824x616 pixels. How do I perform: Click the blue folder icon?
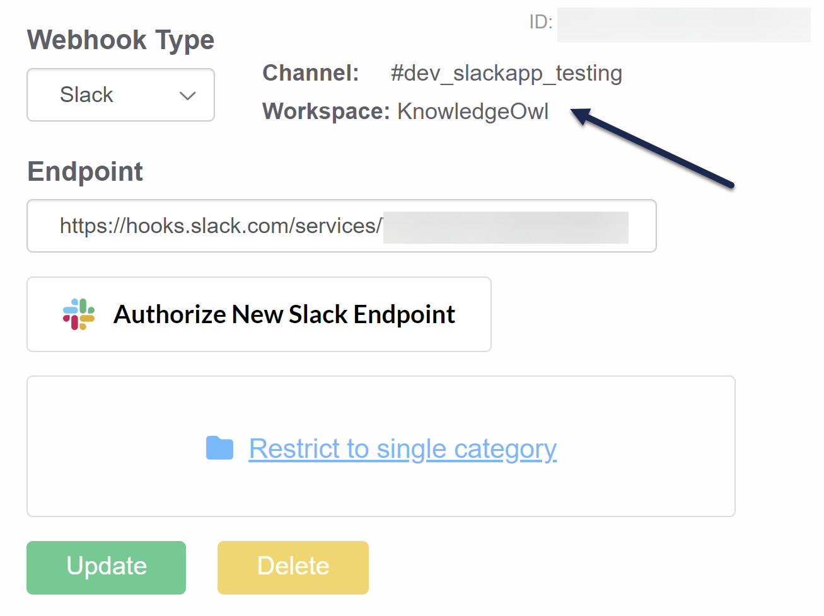coord(219,448)
